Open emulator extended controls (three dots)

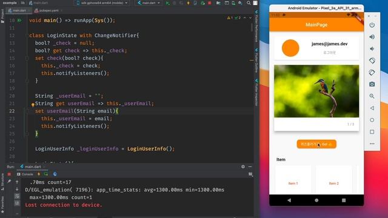click(x=372, y=144)
